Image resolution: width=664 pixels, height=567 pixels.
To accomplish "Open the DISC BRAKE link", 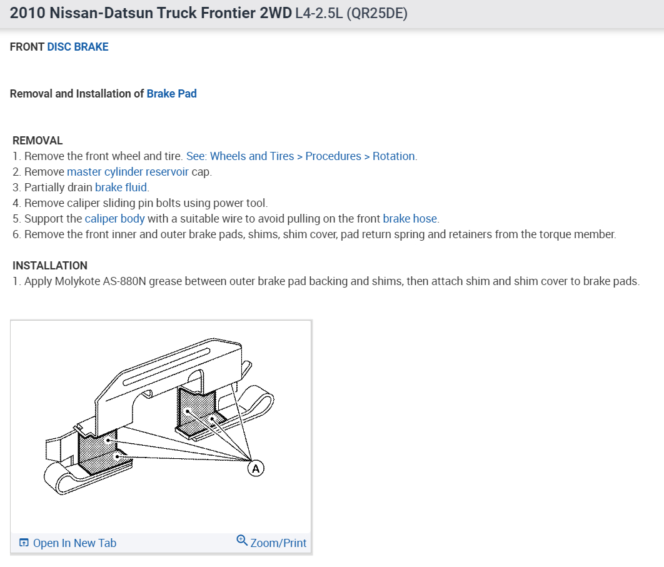I will (x=78, y=47).
